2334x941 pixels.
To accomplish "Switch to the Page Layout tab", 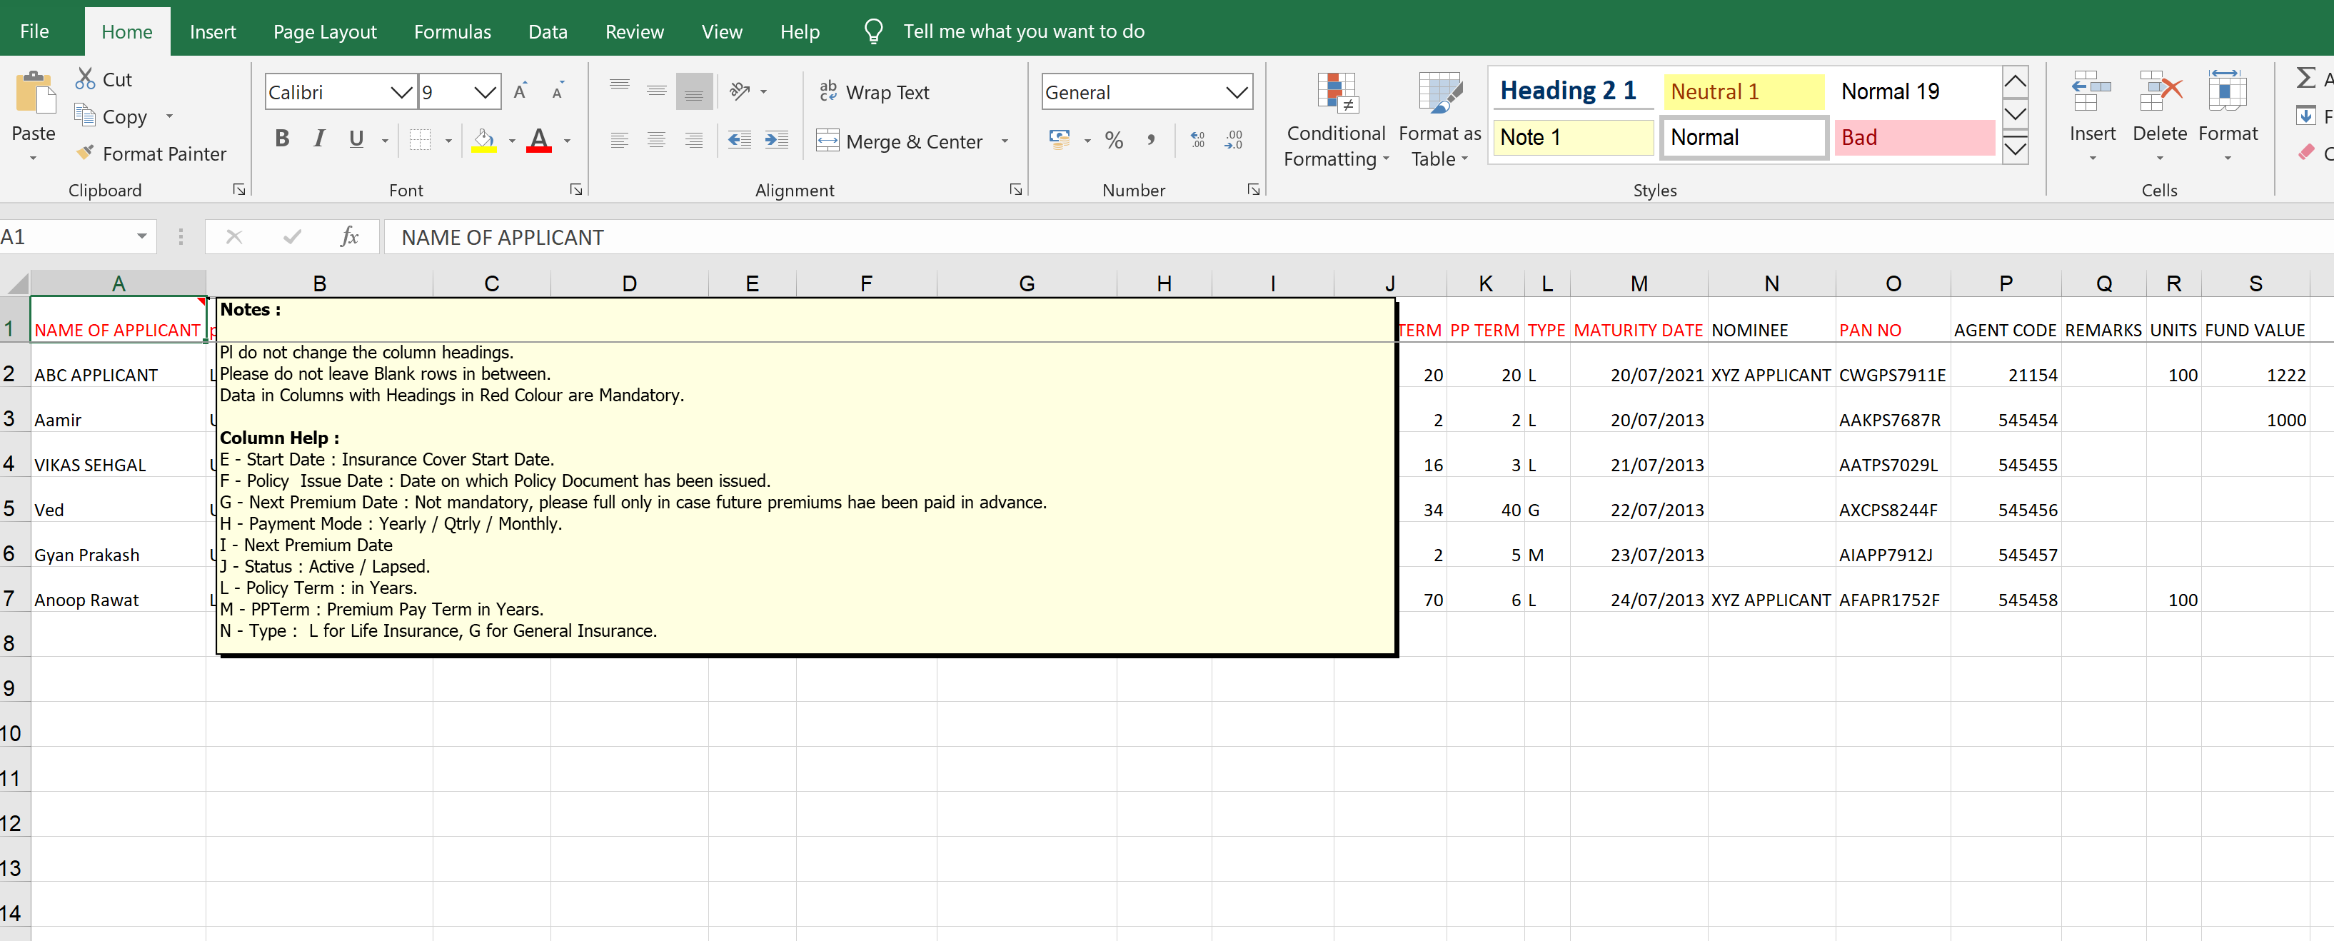I will click(324, 31).
